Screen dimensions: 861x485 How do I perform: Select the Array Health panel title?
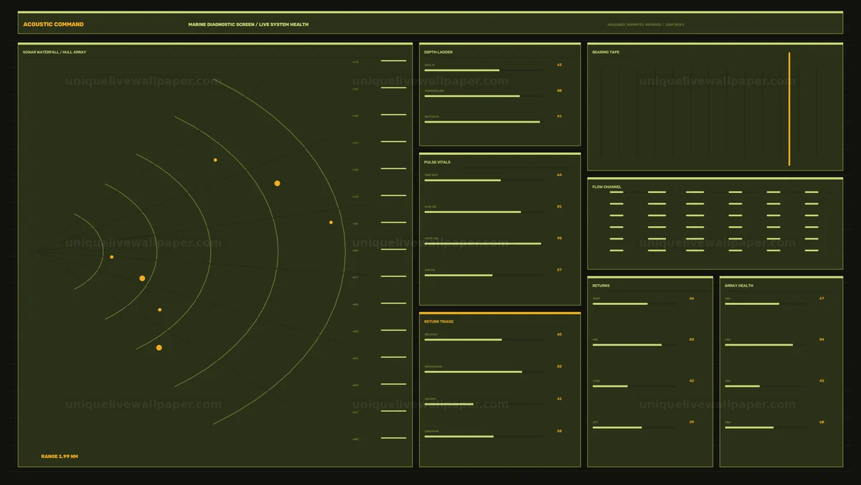pyautogui.click(x=739, y=286)
